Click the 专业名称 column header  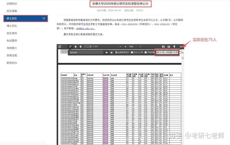[114, 75]
